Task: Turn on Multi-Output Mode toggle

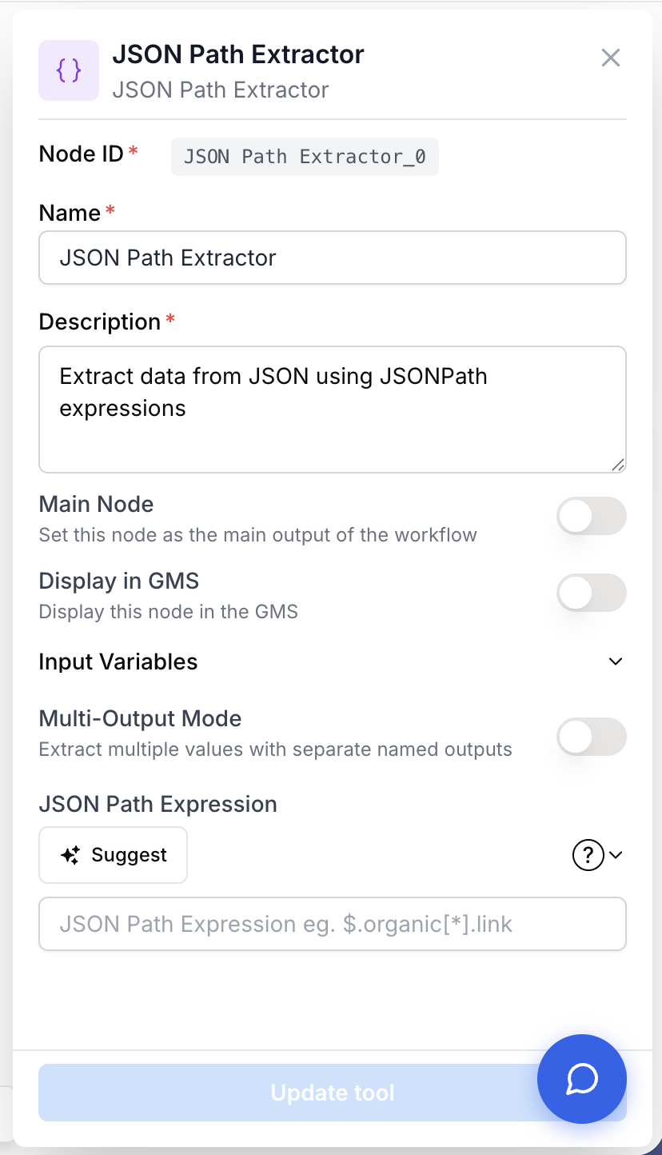Action: [x=592, y=737]
